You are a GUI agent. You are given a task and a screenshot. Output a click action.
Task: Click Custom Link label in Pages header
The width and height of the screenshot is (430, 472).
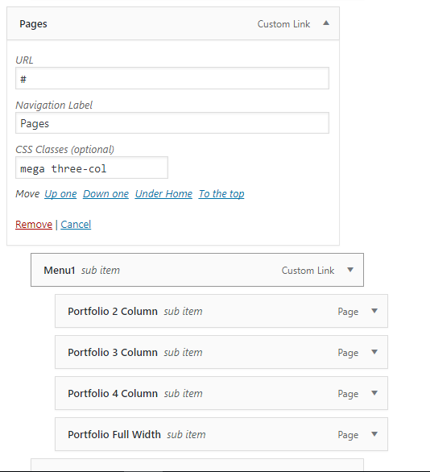[283, 24]
